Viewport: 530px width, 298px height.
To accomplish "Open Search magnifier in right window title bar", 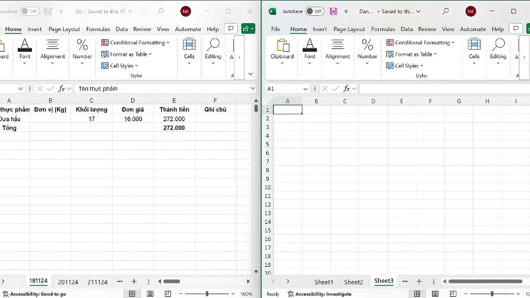I will click(445, 11).
